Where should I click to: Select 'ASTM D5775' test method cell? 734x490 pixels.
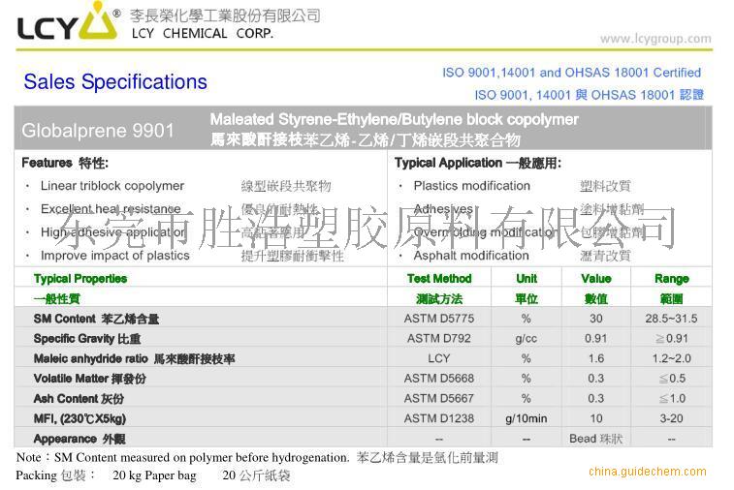coord(439,319)
